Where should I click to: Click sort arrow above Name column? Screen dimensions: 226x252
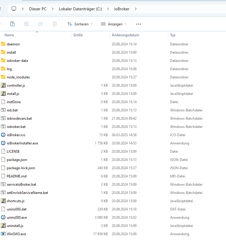(37, 32)
